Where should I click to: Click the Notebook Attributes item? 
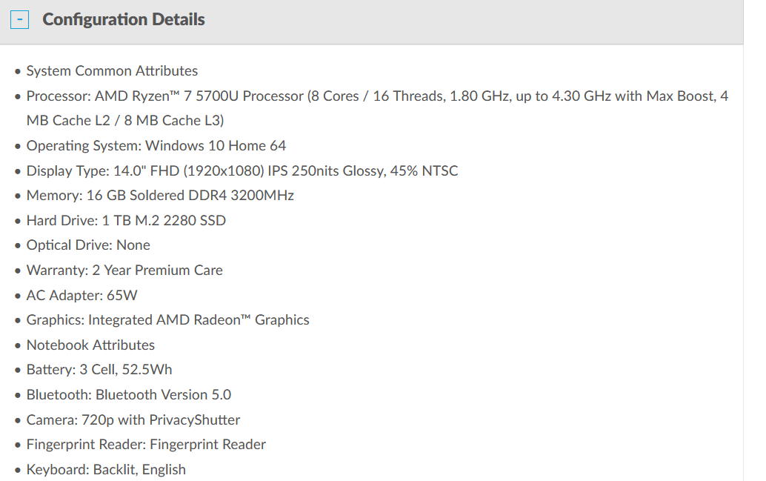90,345
